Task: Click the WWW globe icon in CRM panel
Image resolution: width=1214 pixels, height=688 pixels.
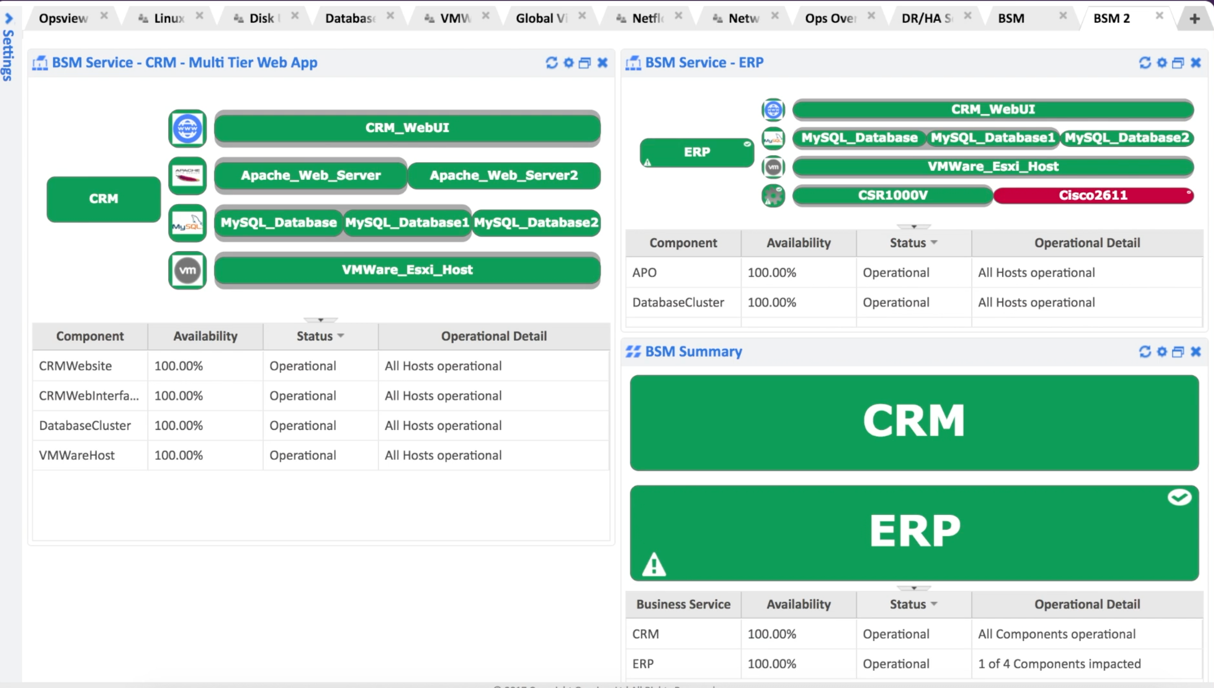Action: 188,129
